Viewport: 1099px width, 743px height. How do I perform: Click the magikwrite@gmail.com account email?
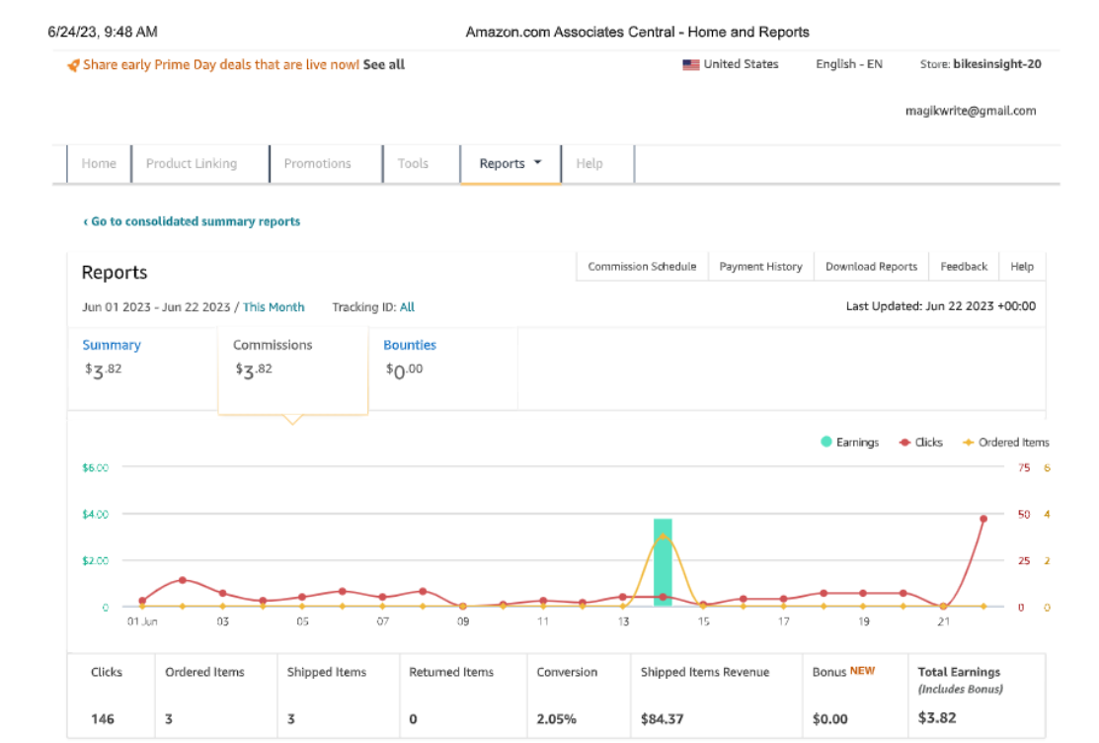pos(971,111)
